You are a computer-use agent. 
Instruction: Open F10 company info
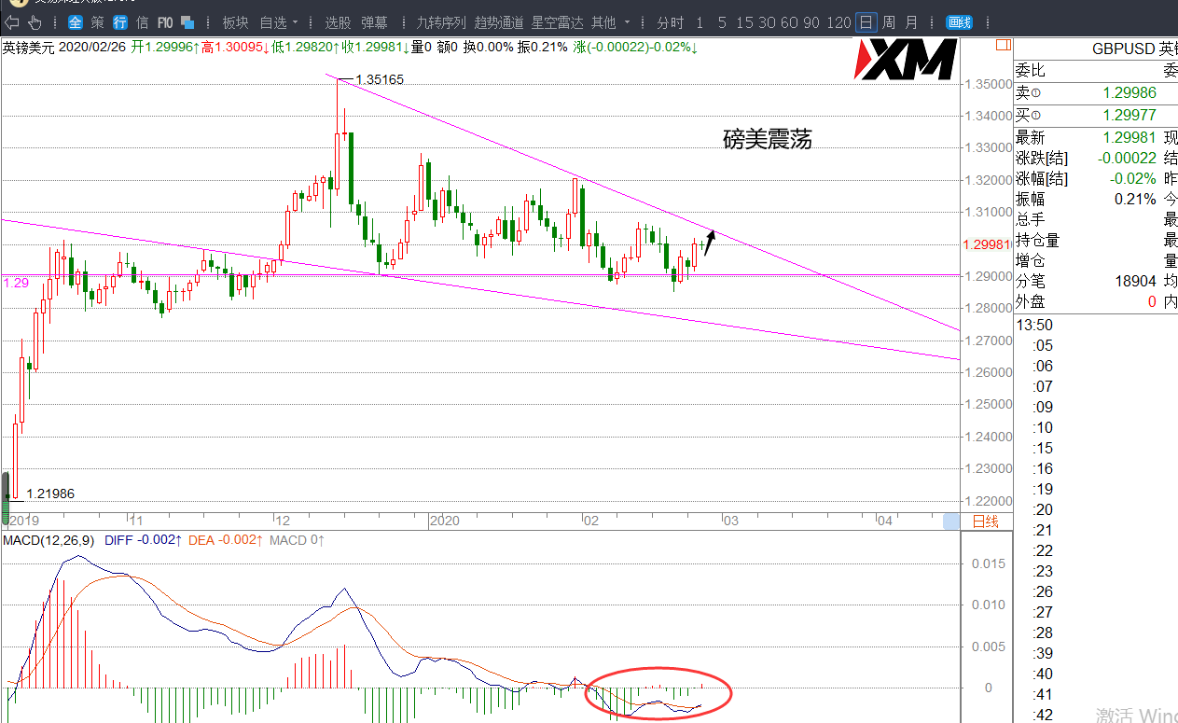coord(165,22)
